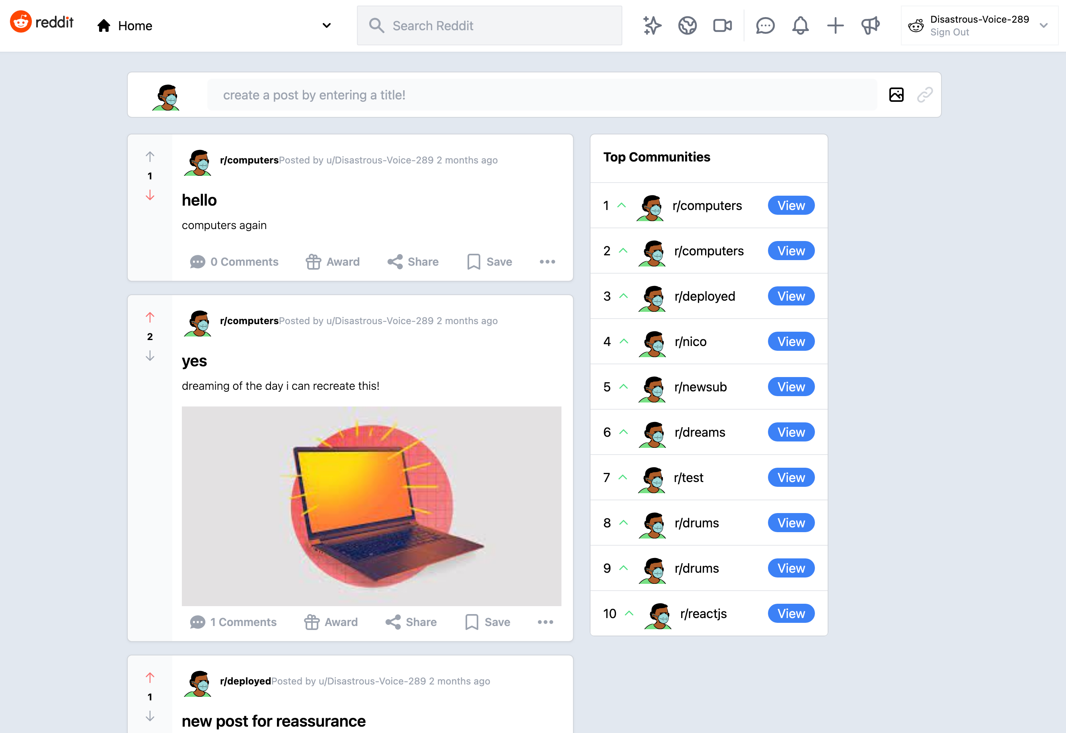Toggle Save on the 'hello' post
Screen dimensions: 1066x733
coord(489,262)
